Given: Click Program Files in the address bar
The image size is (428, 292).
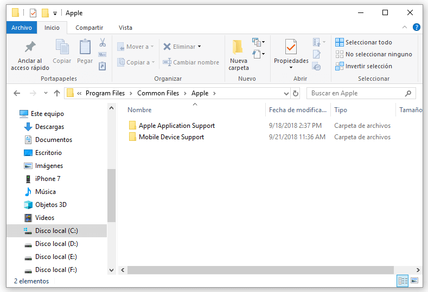Looking at the screenshot, I should pyautogui.click(x=105, y=93).
